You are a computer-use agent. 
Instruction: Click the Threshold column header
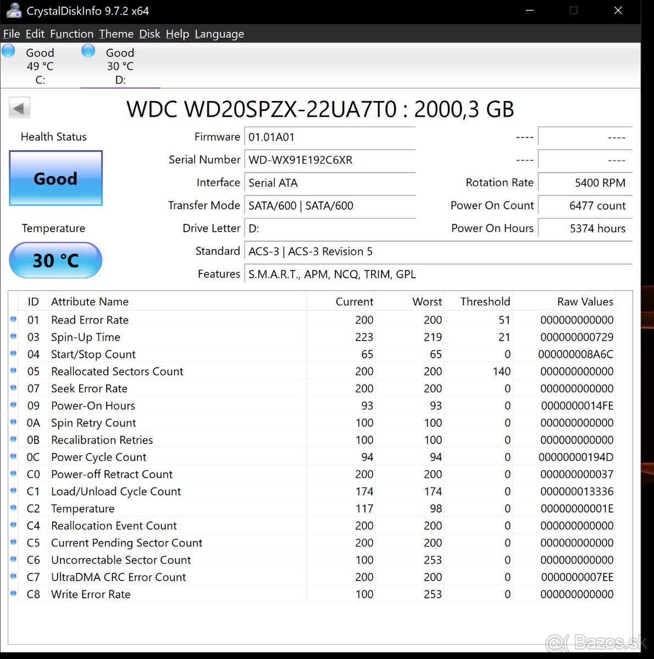478,301
